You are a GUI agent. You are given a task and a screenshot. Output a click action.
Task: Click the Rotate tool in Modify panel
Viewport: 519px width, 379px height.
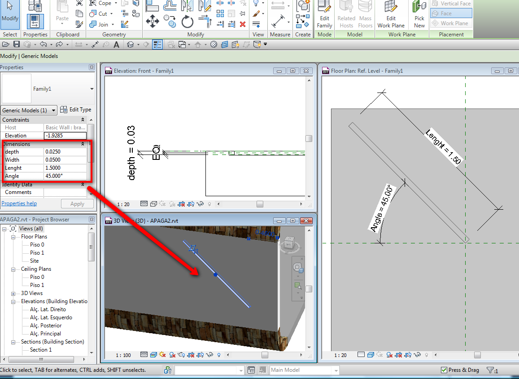[x=187, y=21]
